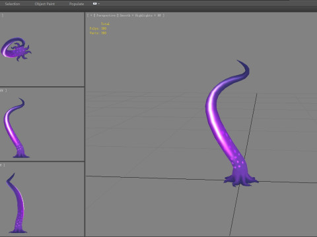Click the Verts count statistic
Viewport: 317px width, 237px height.
[98, 33]
